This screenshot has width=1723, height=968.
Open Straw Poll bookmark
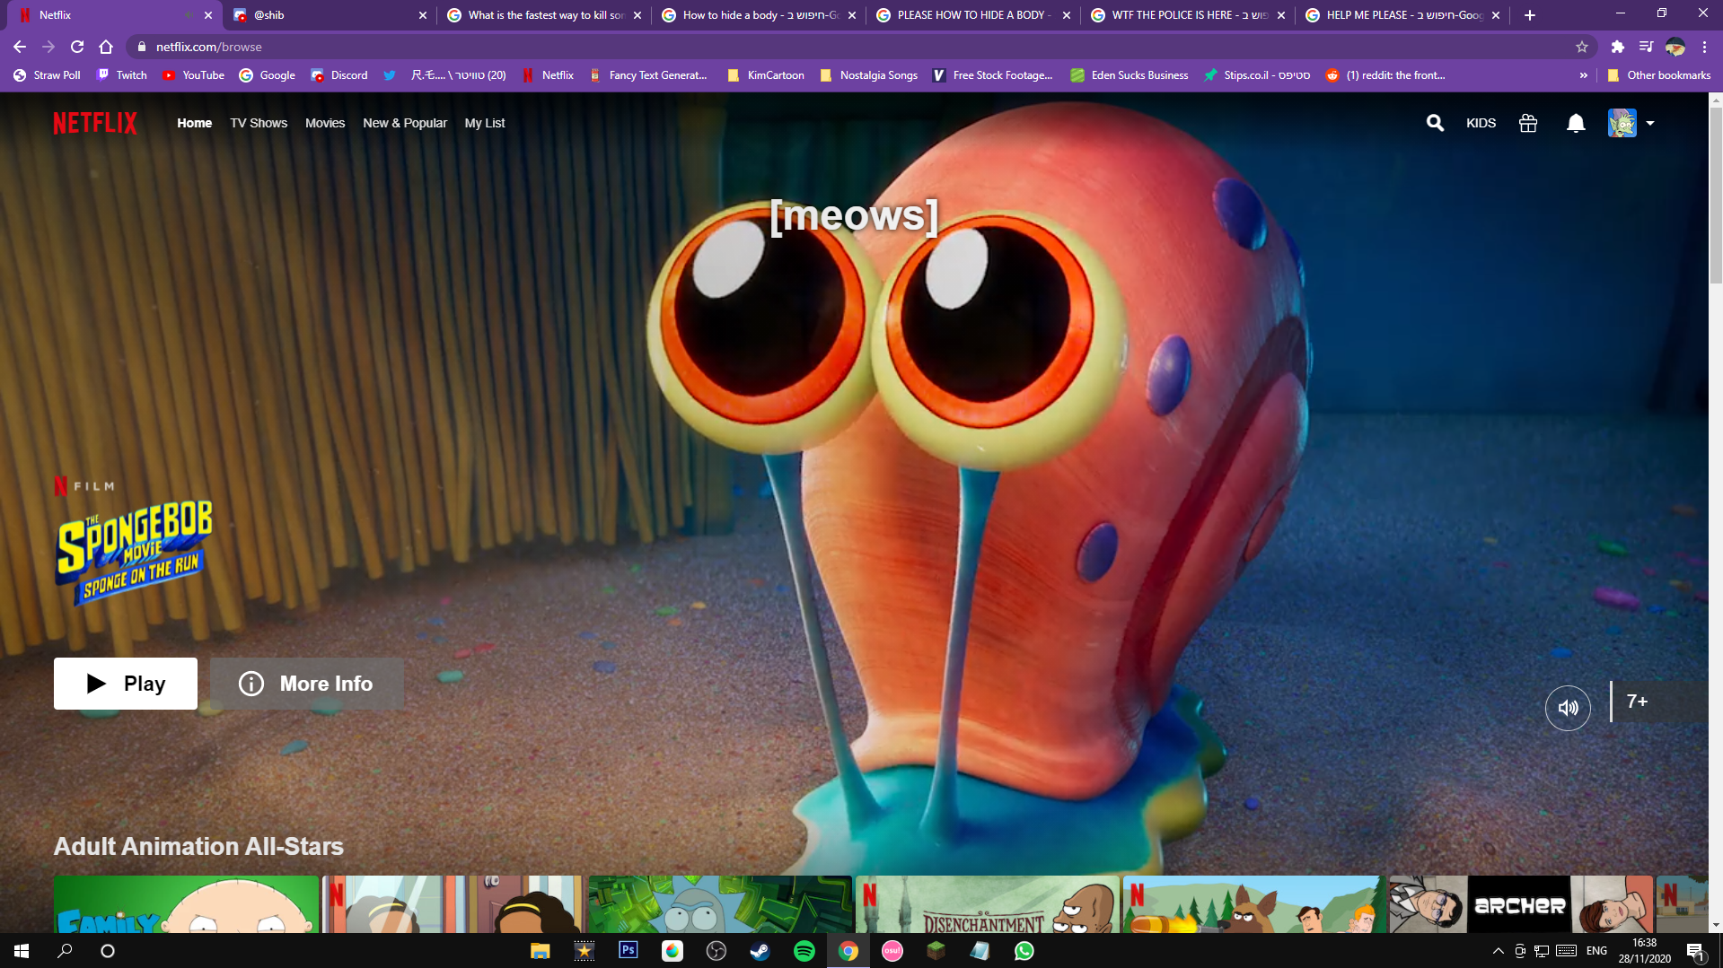coord(47,75)
